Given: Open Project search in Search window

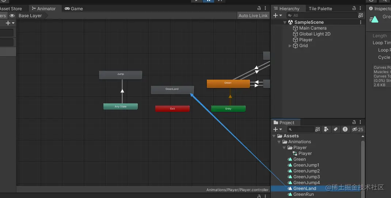Looking at the screenshot, I should pyautogui.click(x=318, y=129).
